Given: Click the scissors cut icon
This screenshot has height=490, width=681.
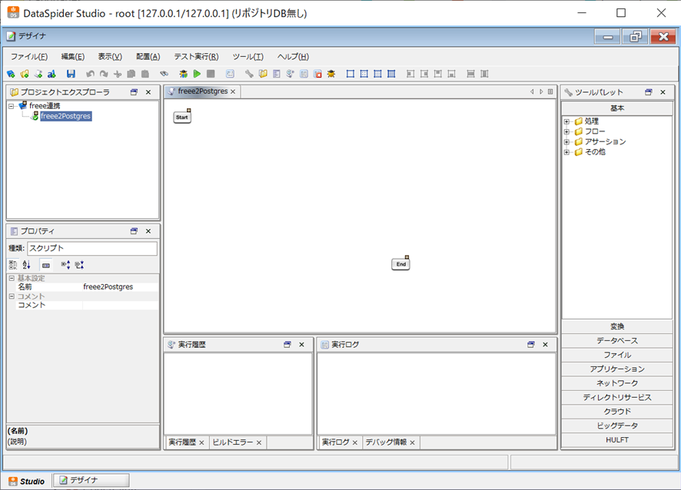Looking at the screenshot, I should click(x=118, y=74).
